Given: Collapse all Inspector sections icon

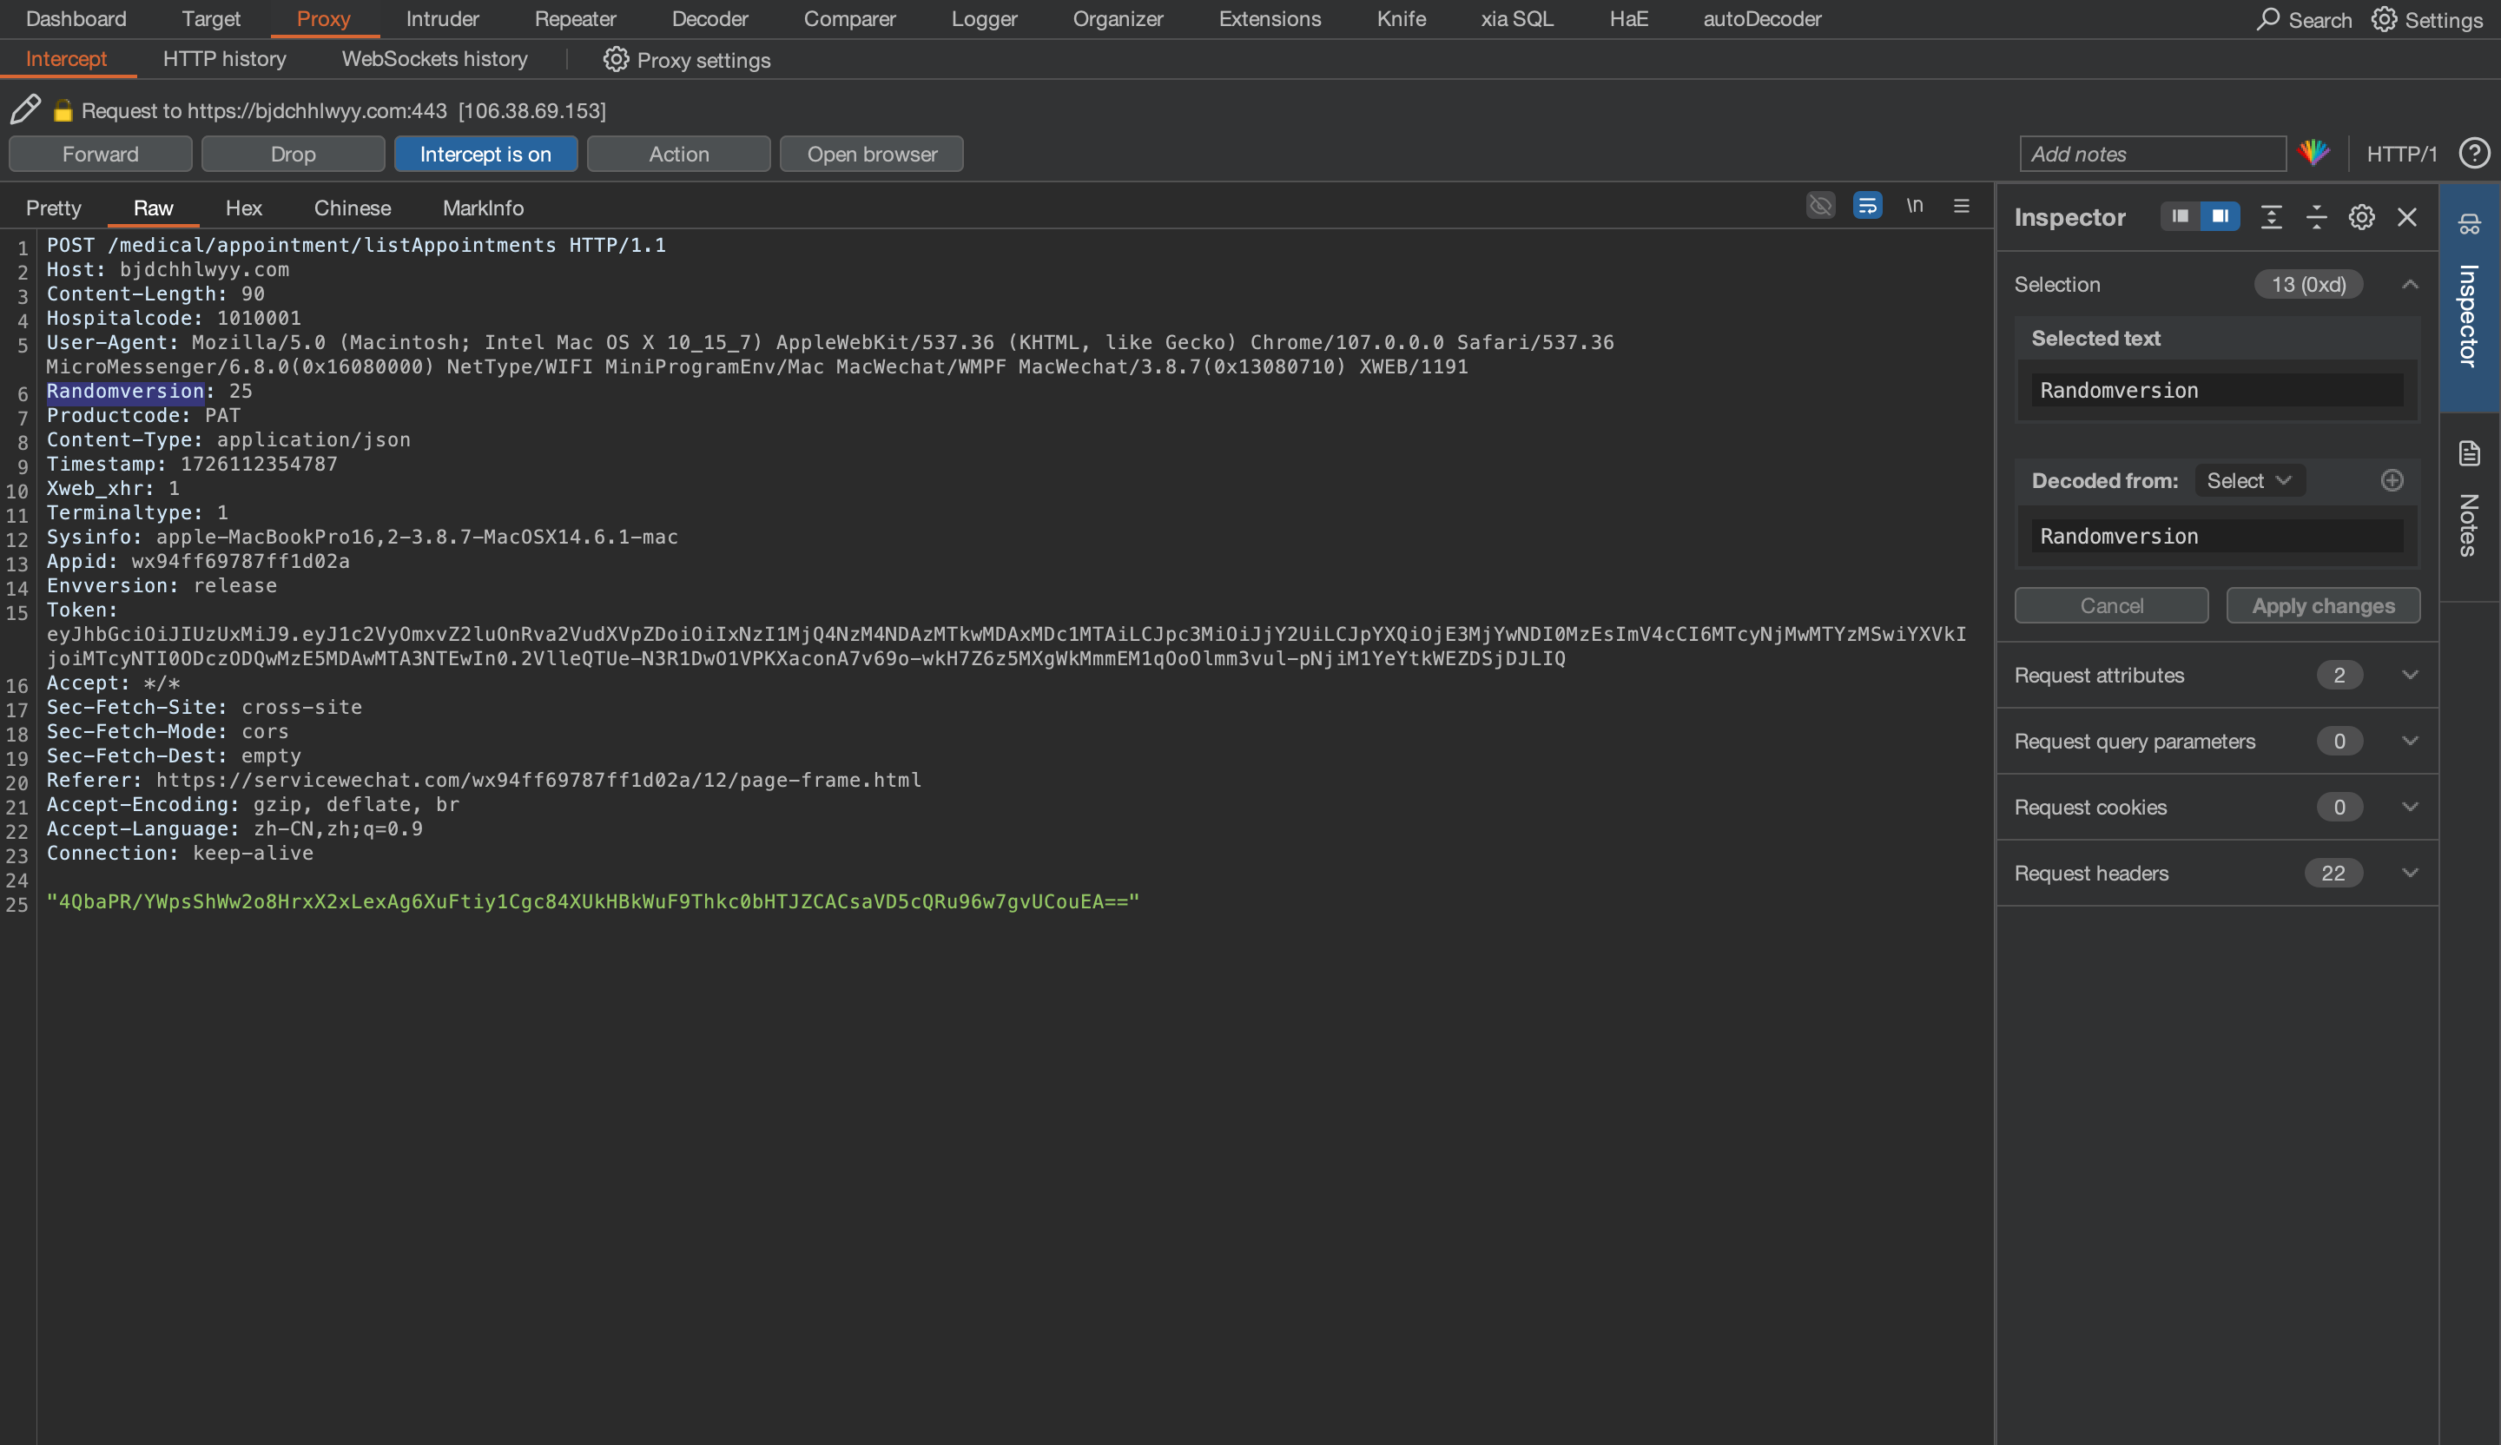Looking at the screenshot, I should pos(2316,216).
